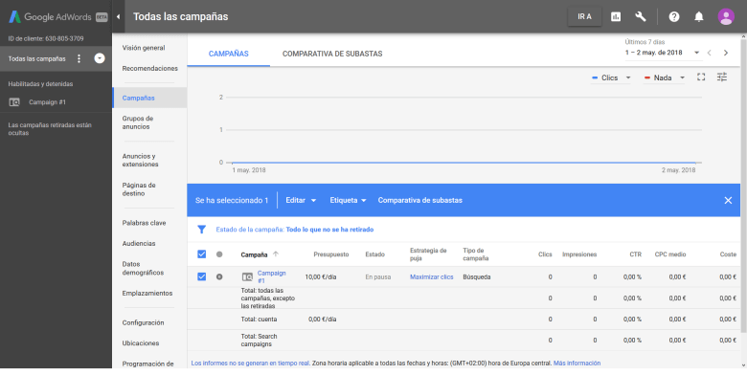Click the round dropdown icon beside Todas las campañas
The height and width of the screenshot is (375, 747).
[x=99, y=58]
